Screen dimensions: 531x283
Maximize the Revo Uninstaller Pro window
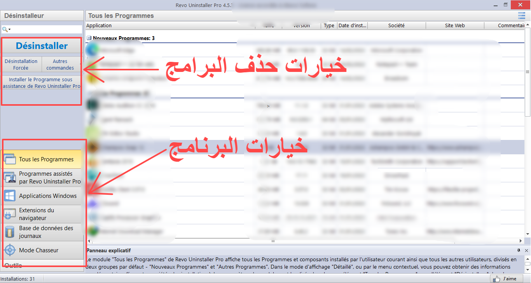506,5
